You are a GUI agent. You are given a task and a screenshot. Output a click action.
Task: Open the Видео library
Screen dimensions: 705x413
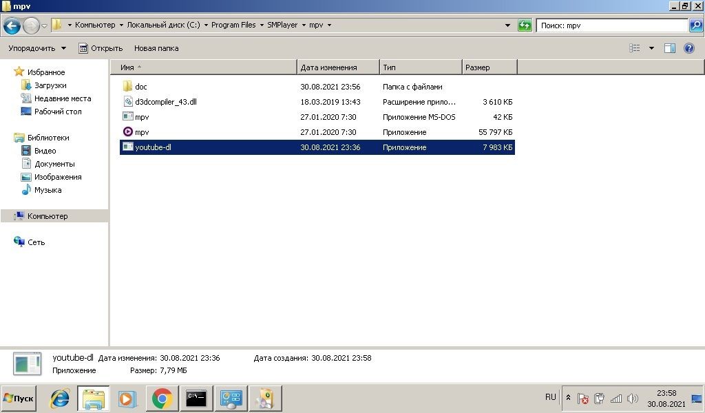coord(45,151)
